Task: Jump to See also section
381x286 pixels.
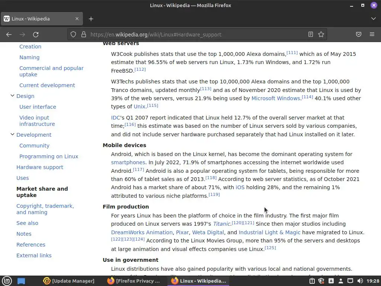Action: (27, 223)
